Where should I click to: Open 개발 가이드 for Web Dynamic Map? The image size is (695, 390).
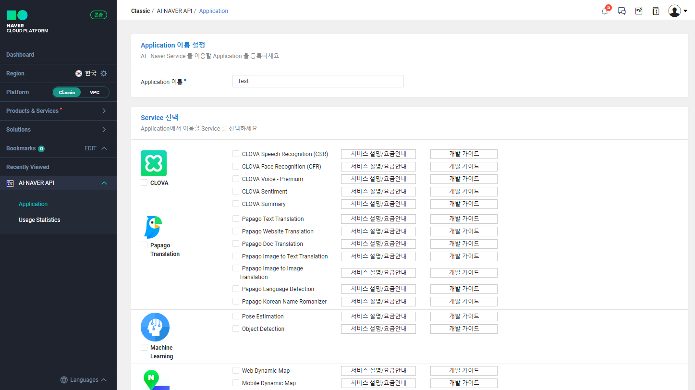point(464,371)
